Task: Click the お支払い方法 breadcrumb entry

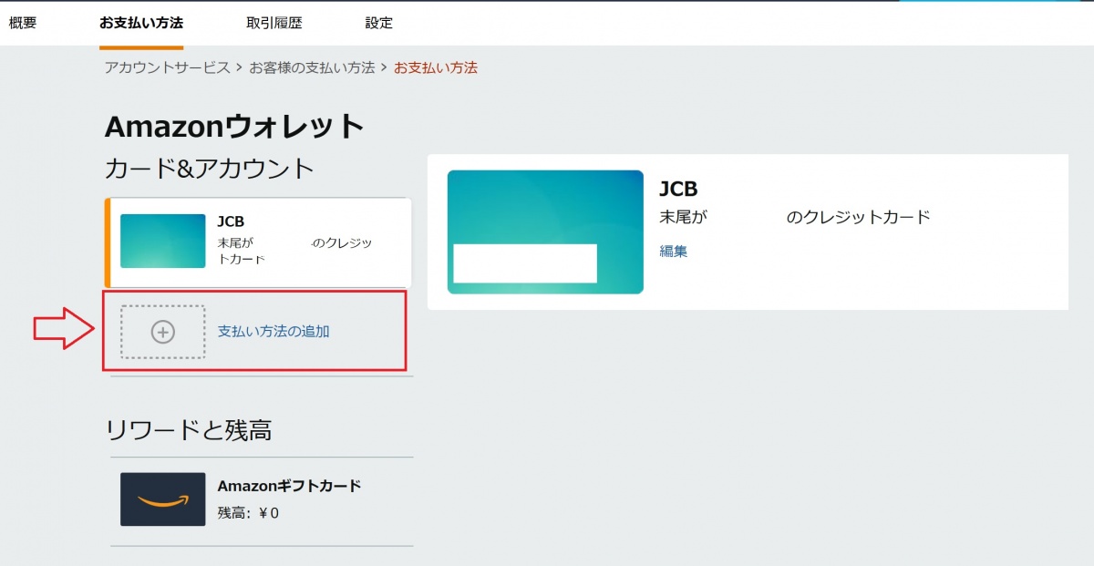Action: pyautogui.click(x=436, y=67)
